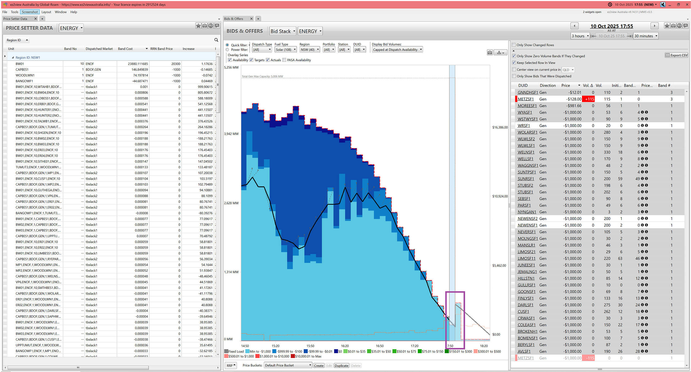
Task: Open help icon in Bids & Offers header
Action: (679, 26)
